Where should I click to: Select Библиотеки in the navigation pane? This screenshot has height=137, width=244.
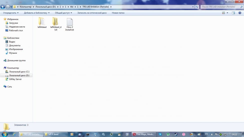coord(13,38)
